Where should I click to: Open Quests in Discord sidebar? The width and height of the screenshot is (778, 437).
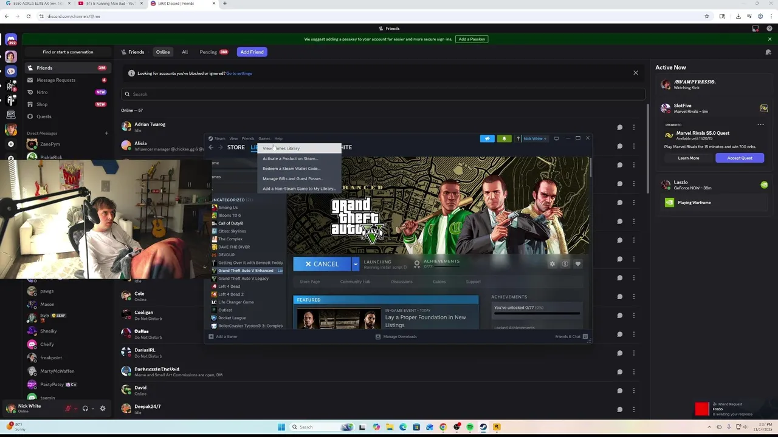(x=67, y=117)
